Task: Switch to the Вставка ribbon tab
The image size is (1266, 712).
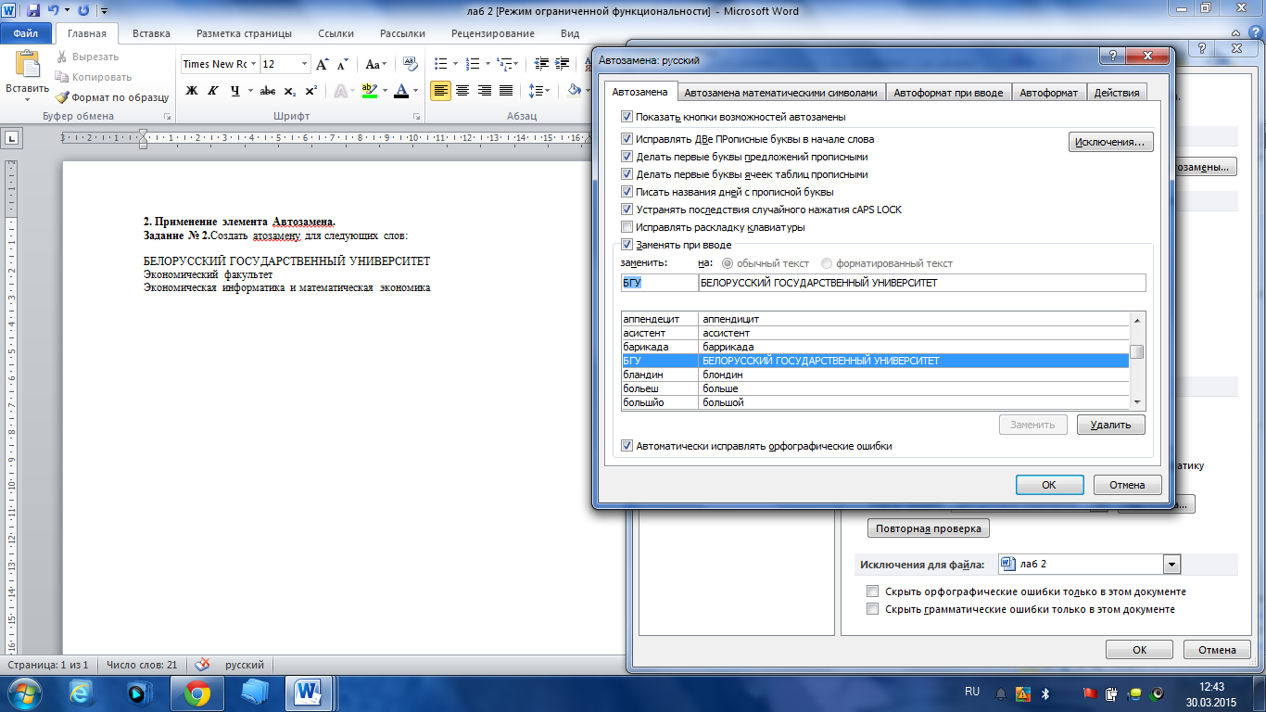Action: tap(151, 33)
